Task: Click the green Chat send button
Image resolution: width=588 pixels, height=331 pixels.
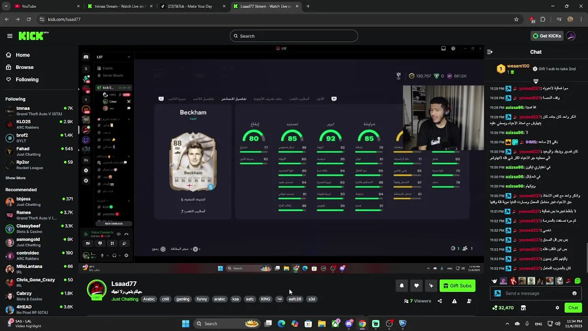Action: [573, 308]
